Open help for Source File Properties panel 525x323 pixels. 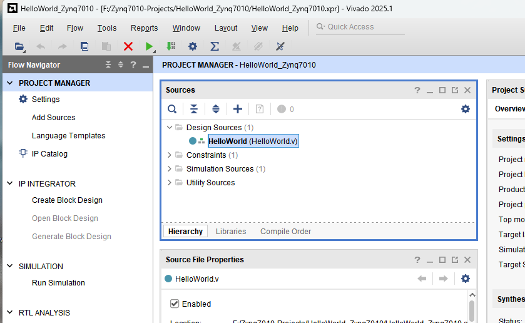pyautogui.click(x=417, y=260)
